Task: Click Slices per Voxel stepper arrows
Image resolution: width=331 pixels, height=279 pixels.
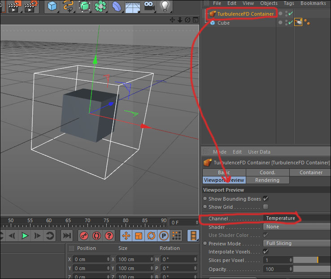Action: 291,260
